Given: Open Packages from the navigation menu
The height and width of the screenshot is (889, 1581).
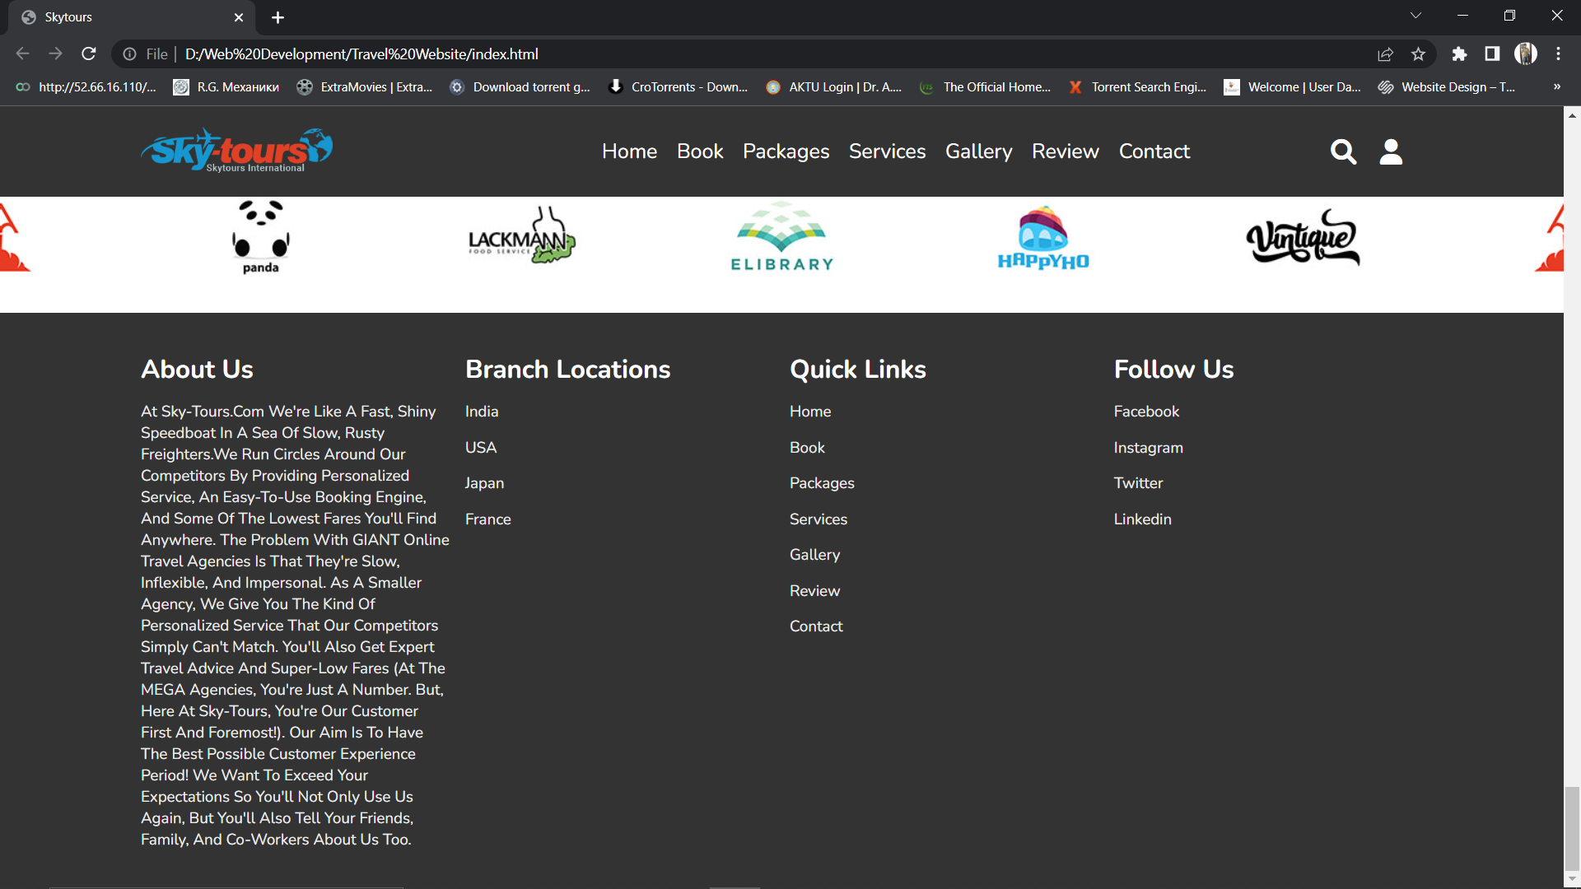Looking at the screenshot, I should pyautogui.click(x=786, y=151).
